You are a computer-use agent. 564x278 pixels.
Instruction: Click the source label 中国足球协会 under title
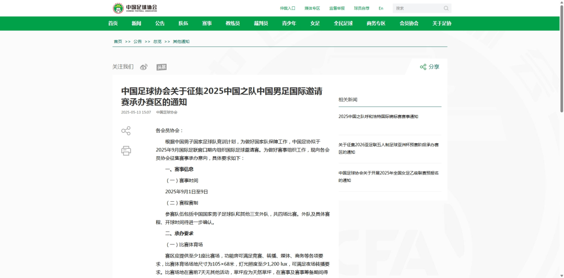(x=167, y=112)
